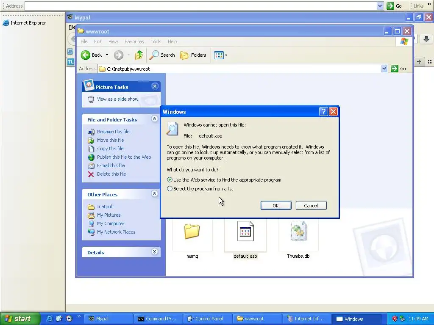Collapse the Other Places panel

click(154, 194)
